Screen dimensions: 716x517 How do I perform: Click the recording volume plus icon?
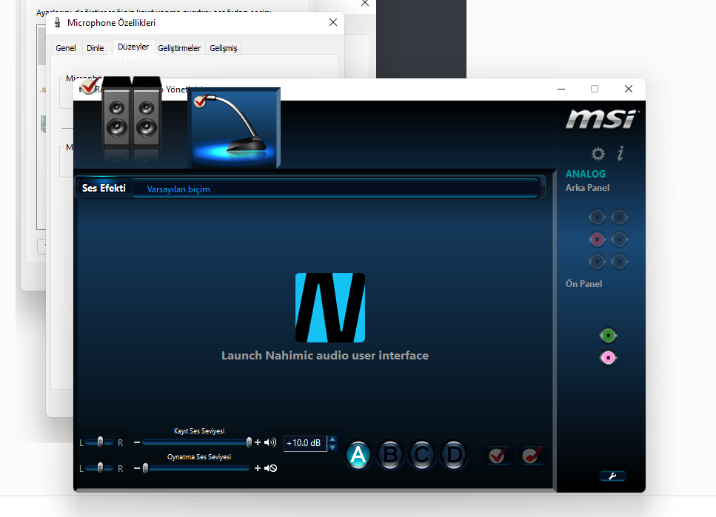click(x=258, y=442)
